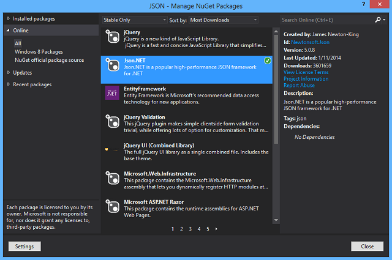Image resolution: width=392 pixels, height=260 pixels.
Task: Click the Json.NET package icon
Action: pyautogui.click(x=112, y=65)
